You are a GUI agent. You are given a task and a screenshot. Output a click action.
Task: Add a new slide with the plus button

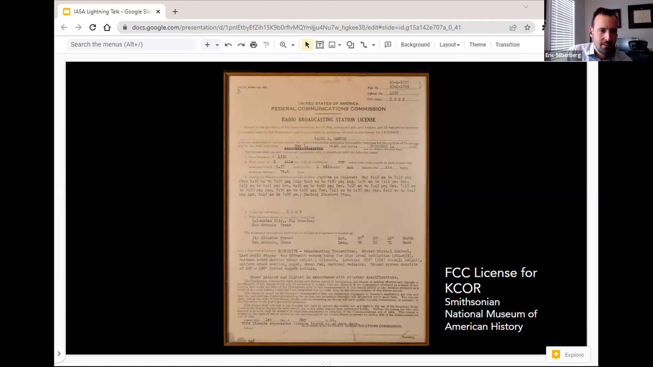(207, 45)
